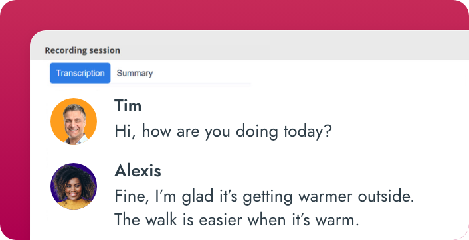Click Tim's orange profile avatar
This screenshot has width=469, height=240.
click(74, 121)
